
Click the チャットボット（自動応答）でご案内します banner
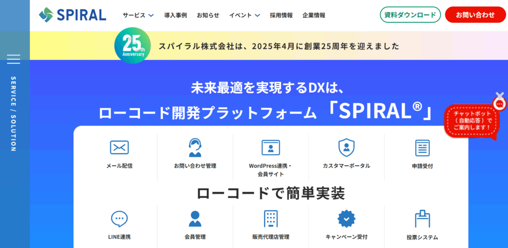tap(472, 121)
